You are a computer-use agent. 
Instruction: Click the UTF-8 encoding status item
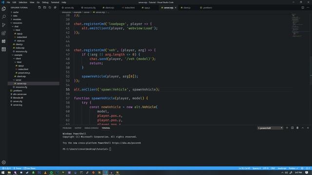tap(266, 168)
